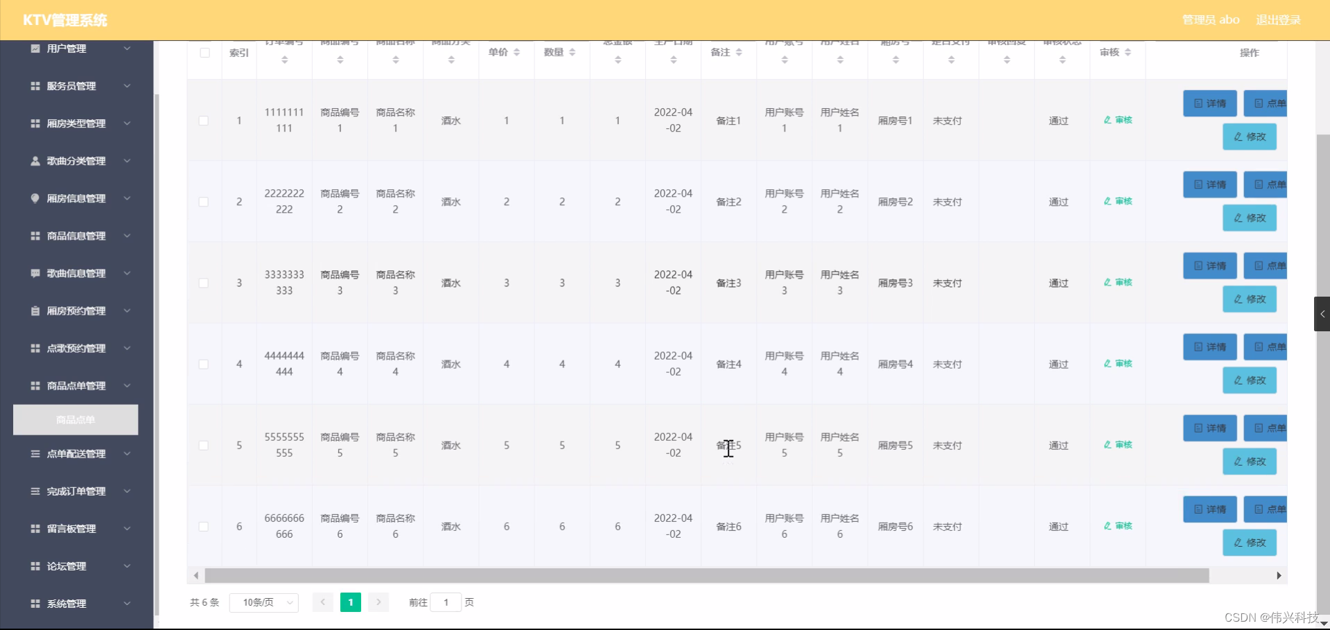This screenshot has width=1330, height=630.
Task: Click 退出登录 in the top bar
Action: tap(1277, 19)
